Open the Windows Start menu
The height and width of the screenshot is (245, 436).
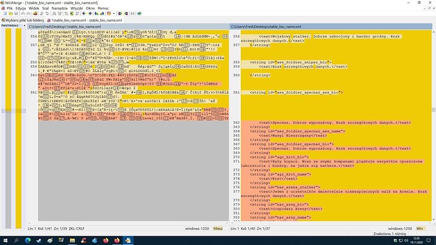[5, 241]
